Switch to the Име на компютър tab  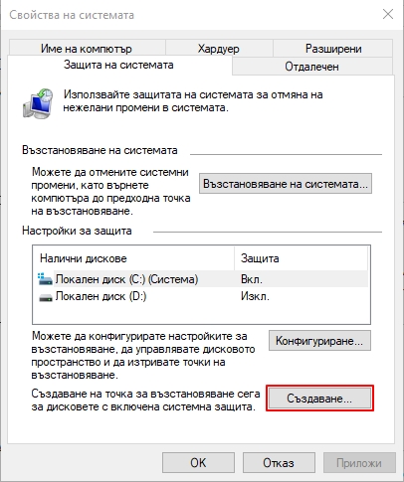coord(87,49)
